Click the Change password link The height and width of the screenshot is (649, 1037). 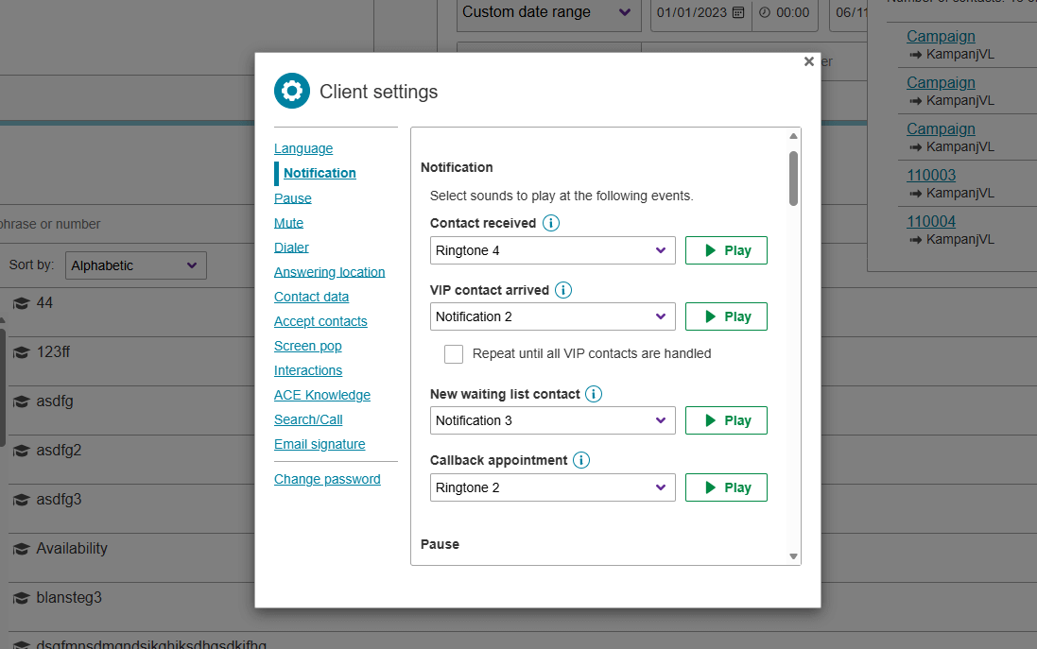tap(327, 479)
